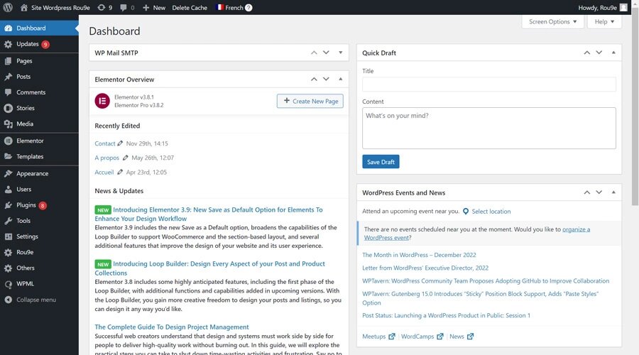Screen dimensions: 639x355
Task: Open Stories in the sidebar
Action: (x=39, y=108)
